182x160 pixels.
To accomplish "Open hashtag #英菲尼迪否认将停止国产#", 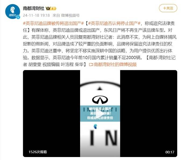I will 114,23.
